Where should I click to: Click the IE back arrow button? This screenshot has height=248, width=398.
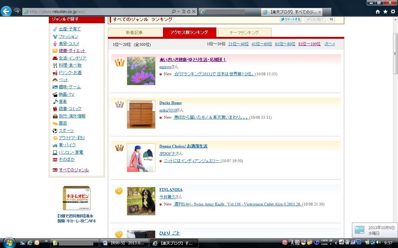6,11
